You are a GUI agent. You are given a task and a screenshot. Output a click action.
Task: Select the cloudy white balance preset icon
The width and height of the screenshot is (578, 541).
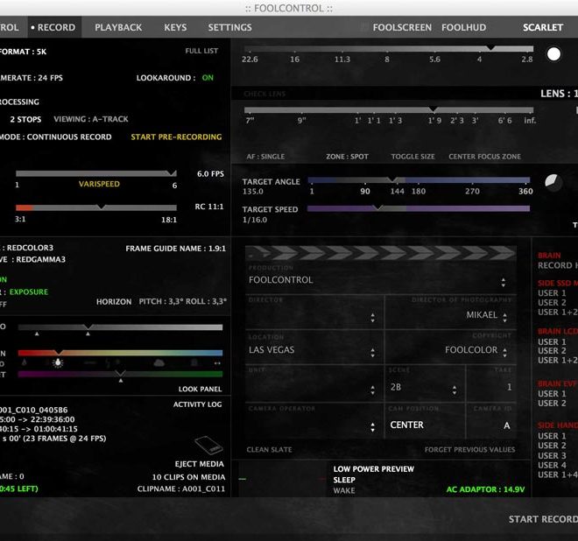159,363
